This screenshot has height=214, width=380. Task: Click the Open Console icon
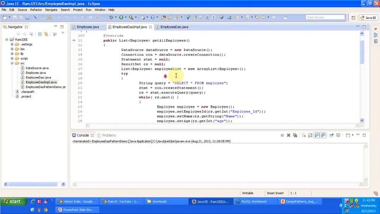pos(348,135)
